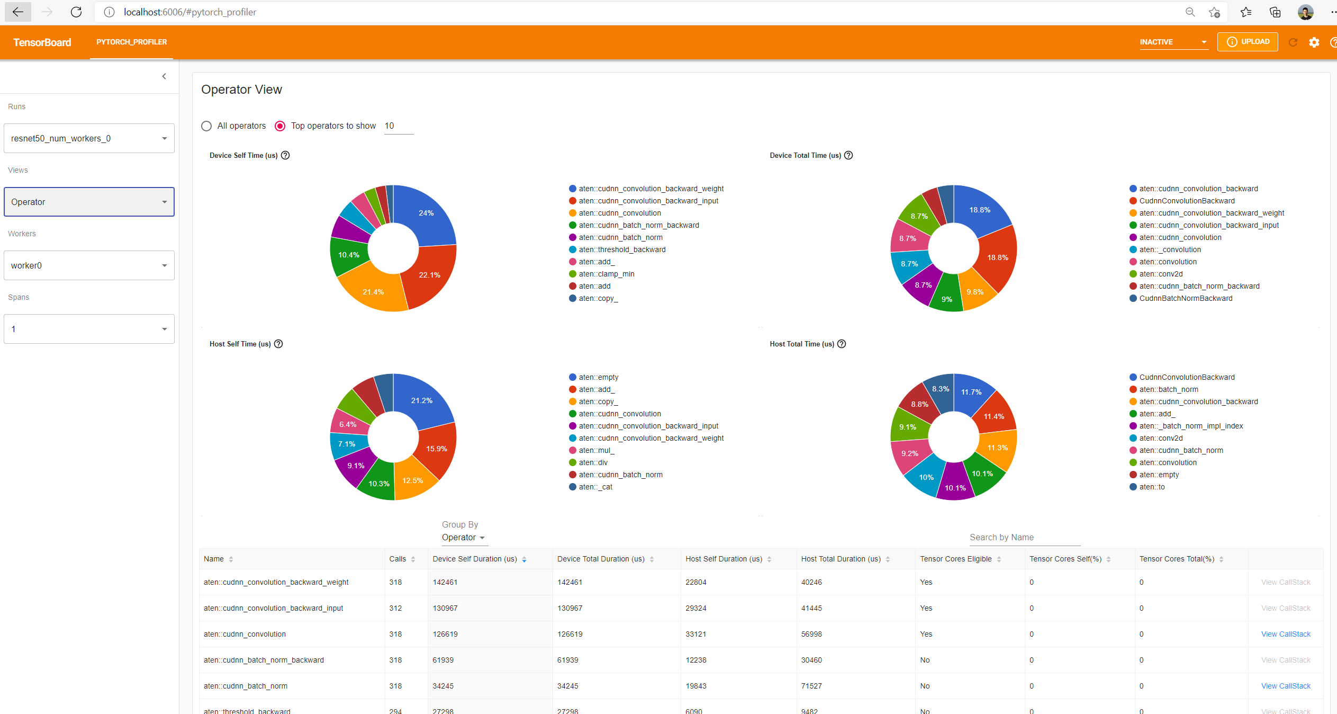Click the Search by Name field

[1024, 537]
